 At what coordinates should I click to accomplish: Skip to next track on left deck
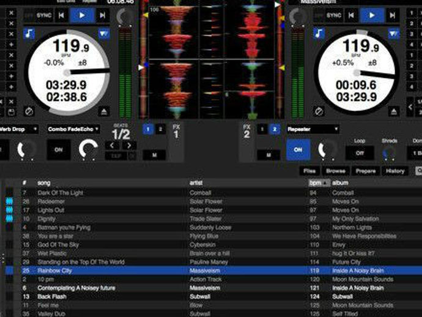point(103,15)
